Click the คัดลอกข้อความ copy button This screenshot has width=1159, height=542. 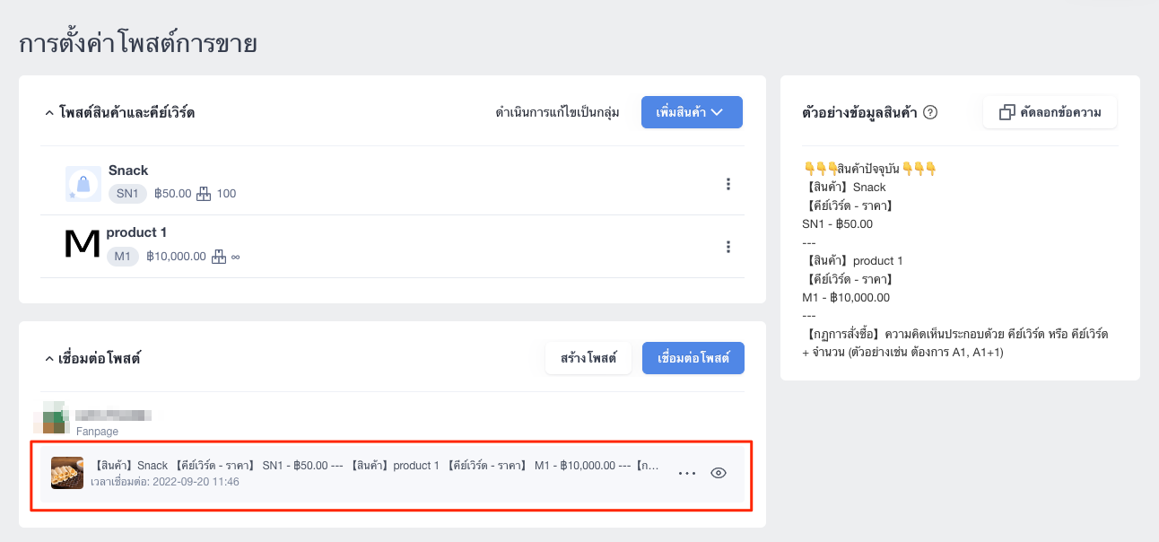click(1050, 112)
